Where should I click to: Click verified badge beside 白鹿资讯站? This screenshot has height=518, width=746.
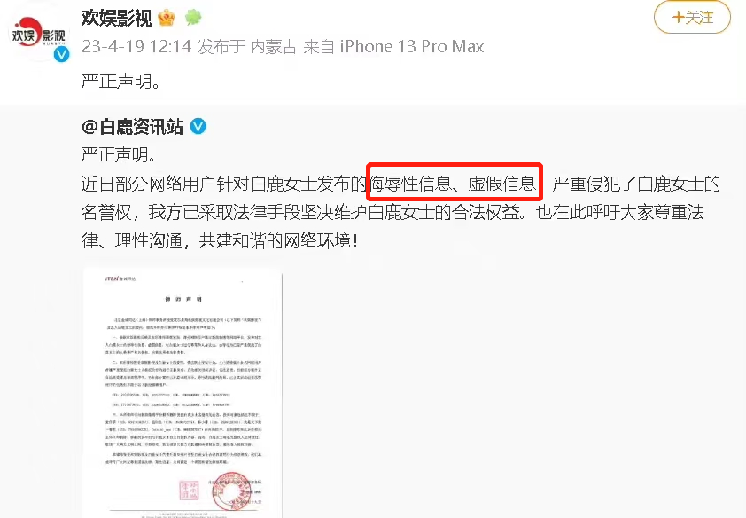click(x=198, y=127)
